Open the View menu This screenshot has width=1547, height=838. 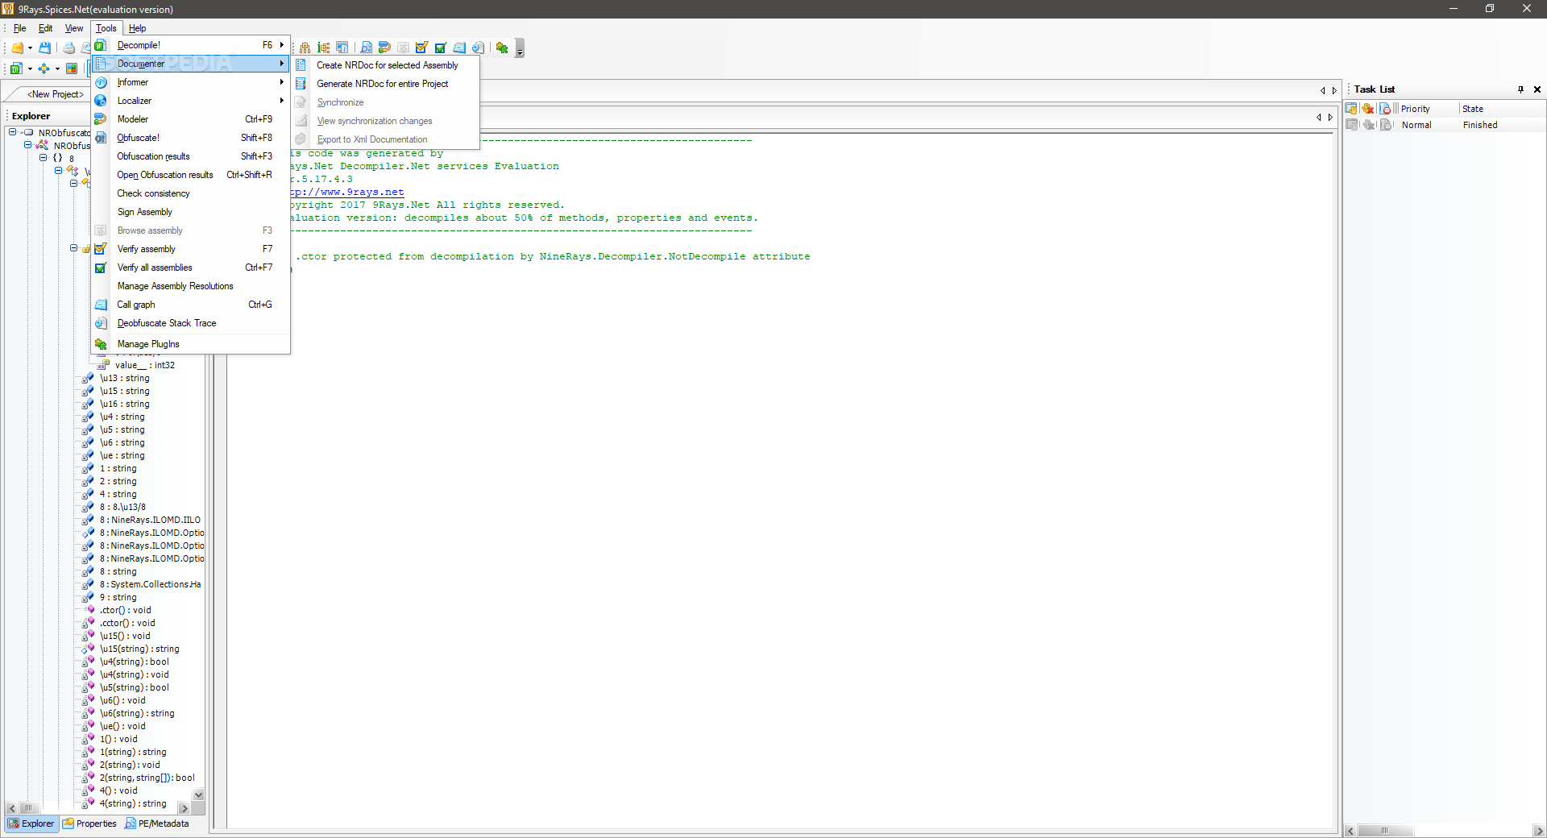point(74,28)
